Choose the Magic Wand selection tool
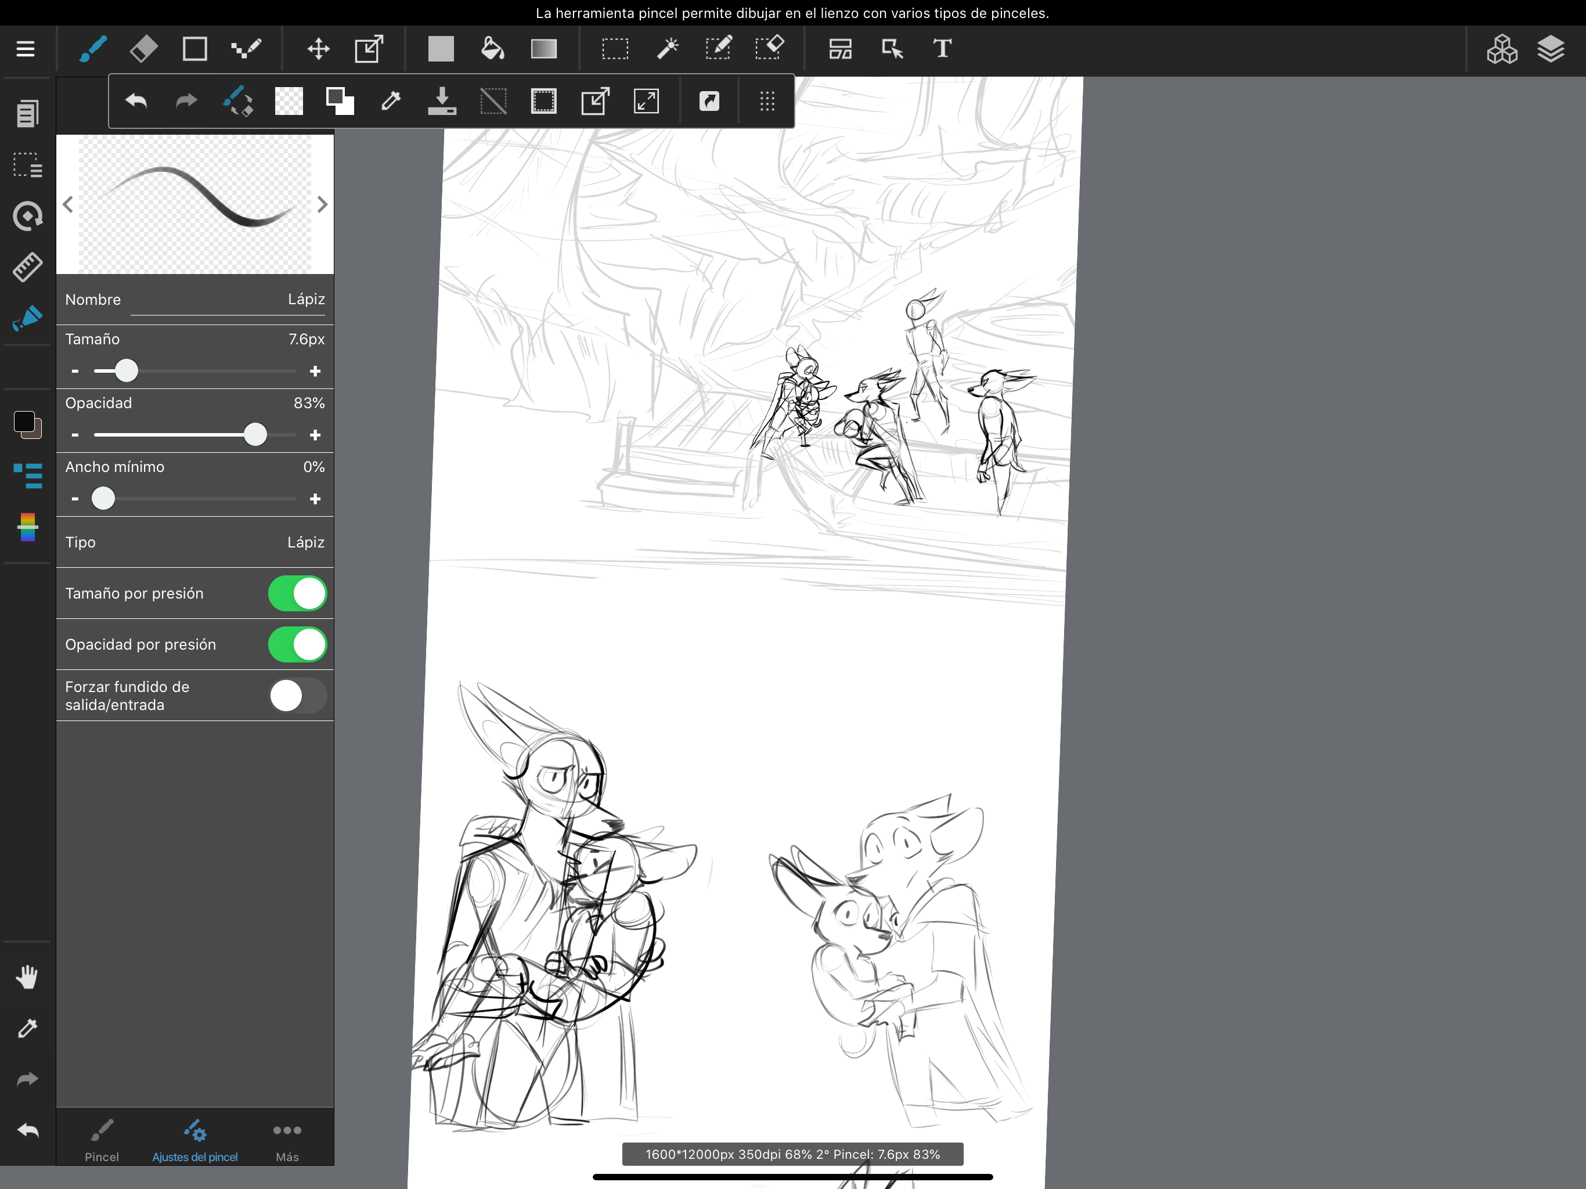Viewport: 1586px width, 1189px height. (x=668, y=49)
